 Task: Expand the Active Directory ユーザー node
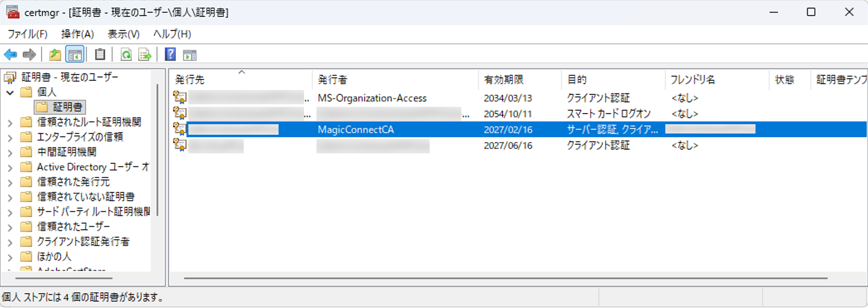coord(9,167)
